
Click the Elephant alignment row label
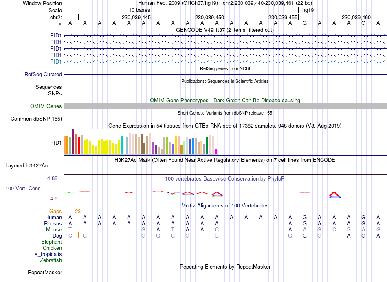click(x=51, y=242)
